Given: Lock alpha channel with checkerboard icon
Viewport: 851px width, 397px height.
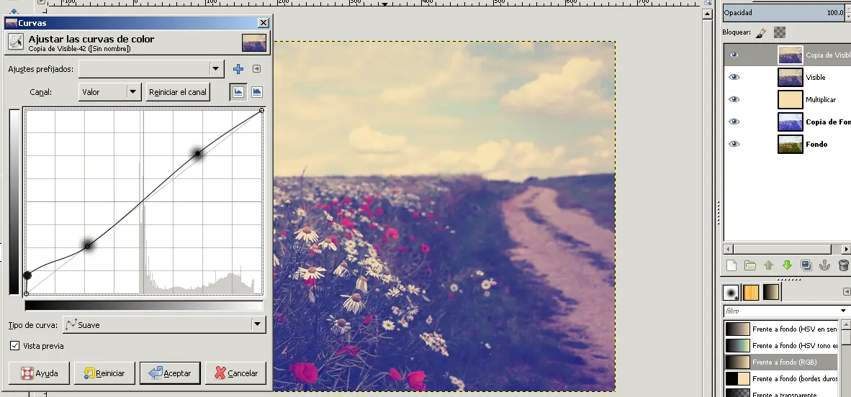Looking at the screenshot, I should [x=779, y=32].
